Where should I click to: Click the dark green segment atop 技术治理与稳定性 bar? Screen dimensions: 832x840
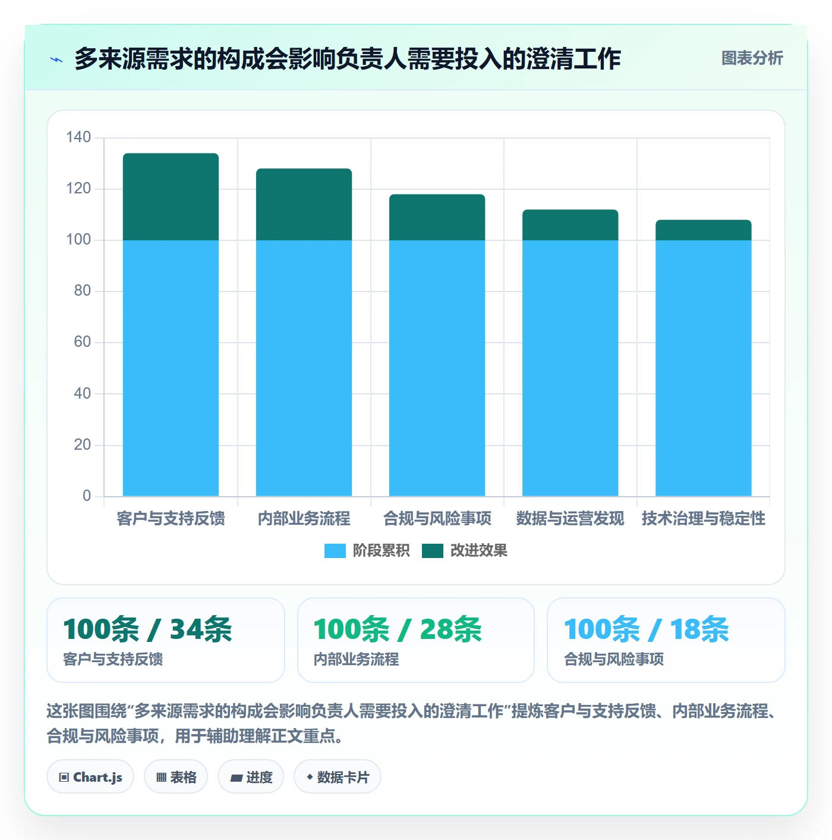pos(703,230)
